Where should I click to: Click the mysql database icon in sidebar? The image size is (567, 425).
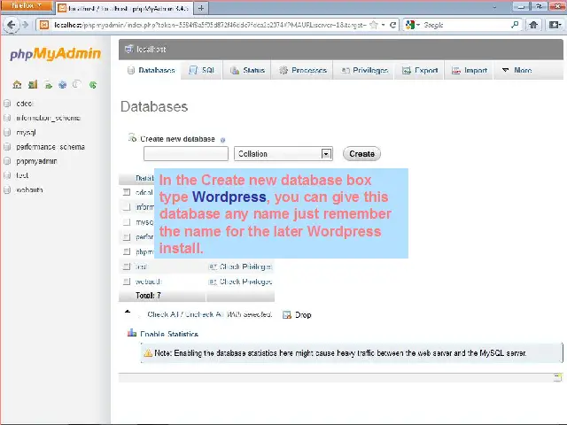7,132
